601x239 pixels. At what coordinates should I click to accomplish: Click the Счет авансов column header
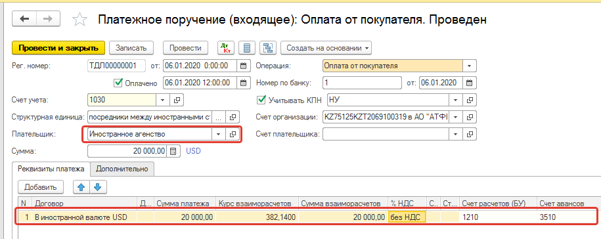[x=568, y=204]
